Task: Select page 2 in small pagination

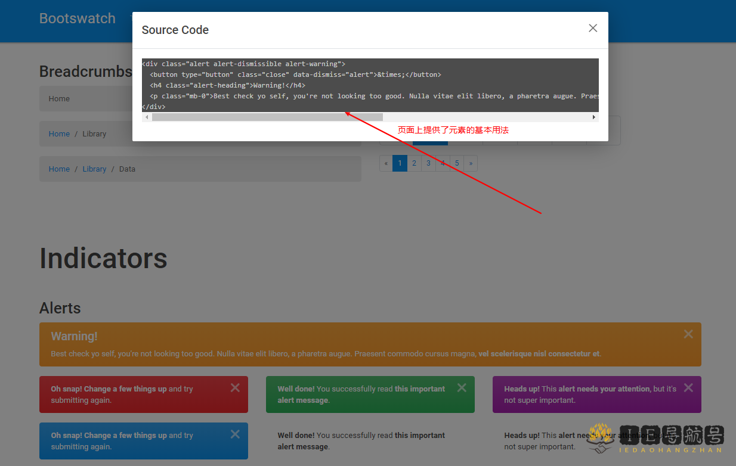Action: click(414, 163)
